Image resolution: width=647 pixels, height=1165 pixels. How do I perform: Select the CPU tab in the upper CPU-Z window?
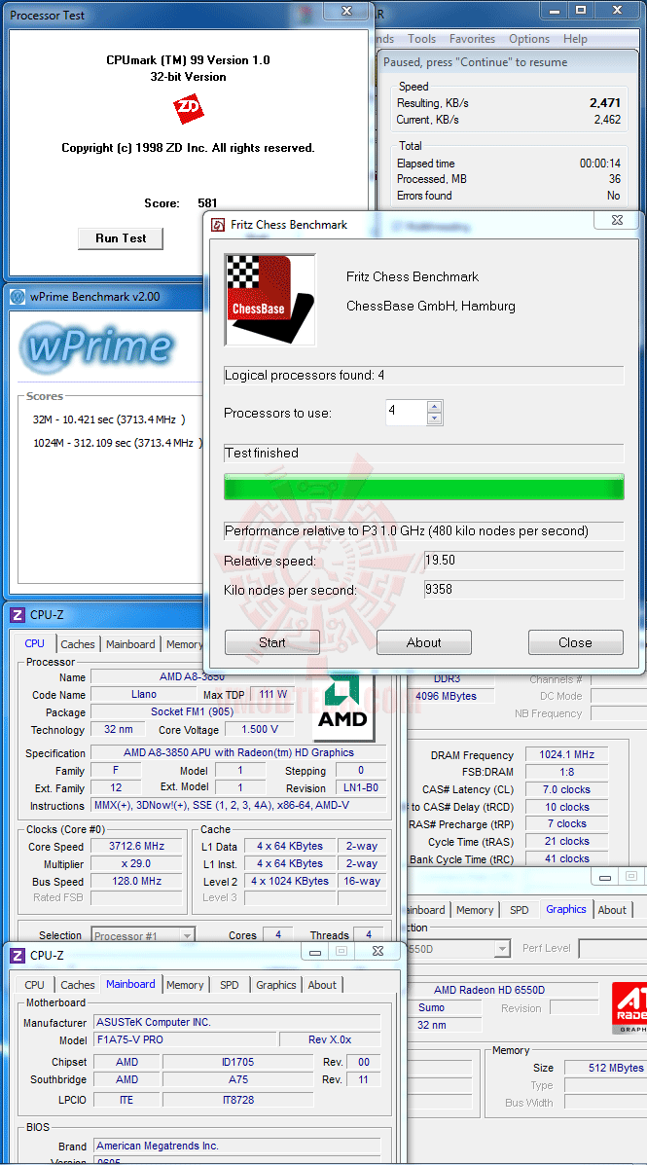[34, 643]
